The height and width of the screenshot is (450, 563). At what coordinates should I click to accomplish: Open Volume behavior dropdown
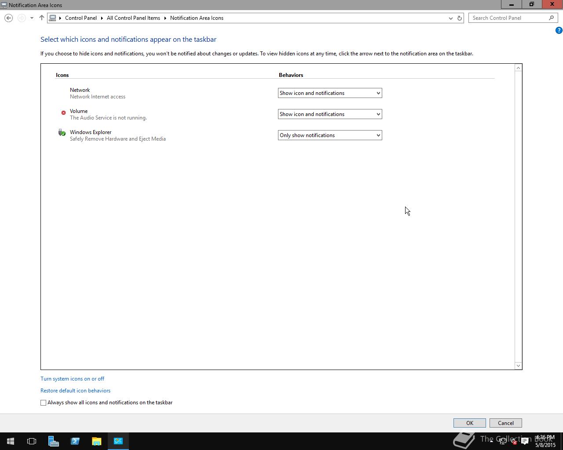(330, 114)
